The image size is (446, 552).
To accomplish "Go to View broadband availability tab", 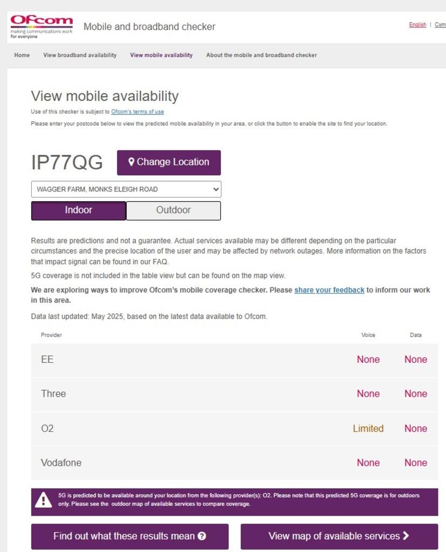I will tap(80, 55).
